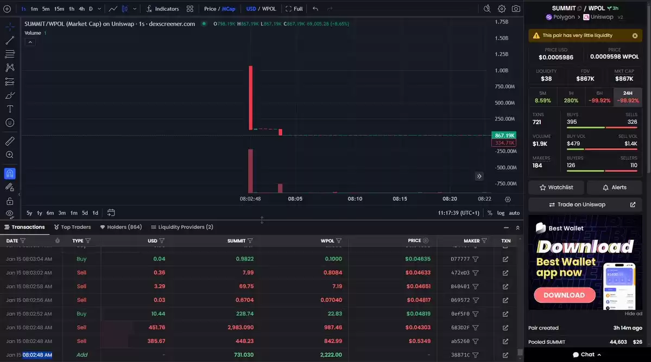Toggle magnet mode for drawings
651x362 pixels.
(x=10, y=174)
